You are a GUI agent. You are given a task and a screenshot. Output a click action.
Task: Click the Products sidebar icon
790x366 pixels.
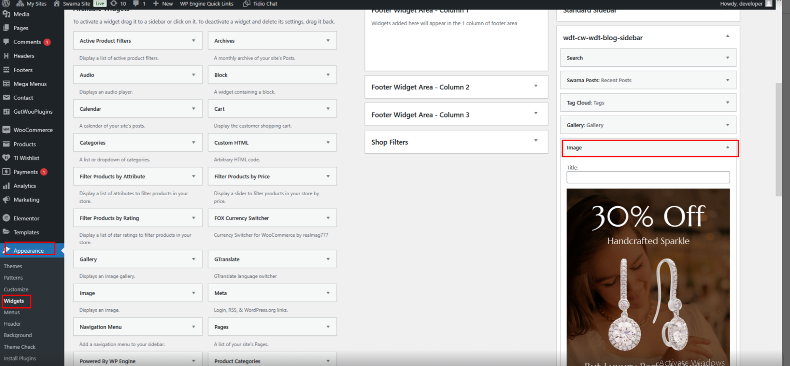[6, 144]
